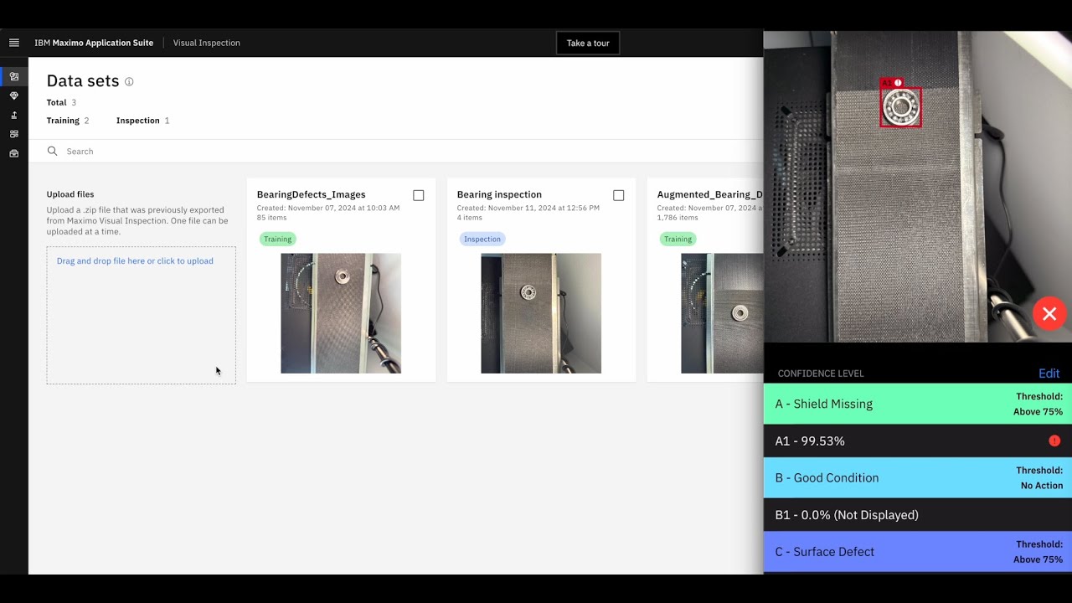Viewport: 1072px width, 603px height.
Task: Click the search magnifier icon
Action: coord(52,152)
